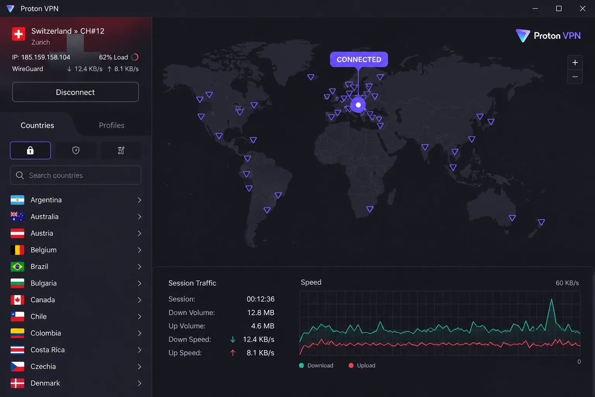This screenshot has height=397, width=595.
Task: Select Colombia in the country list
Action: (76, 333)
